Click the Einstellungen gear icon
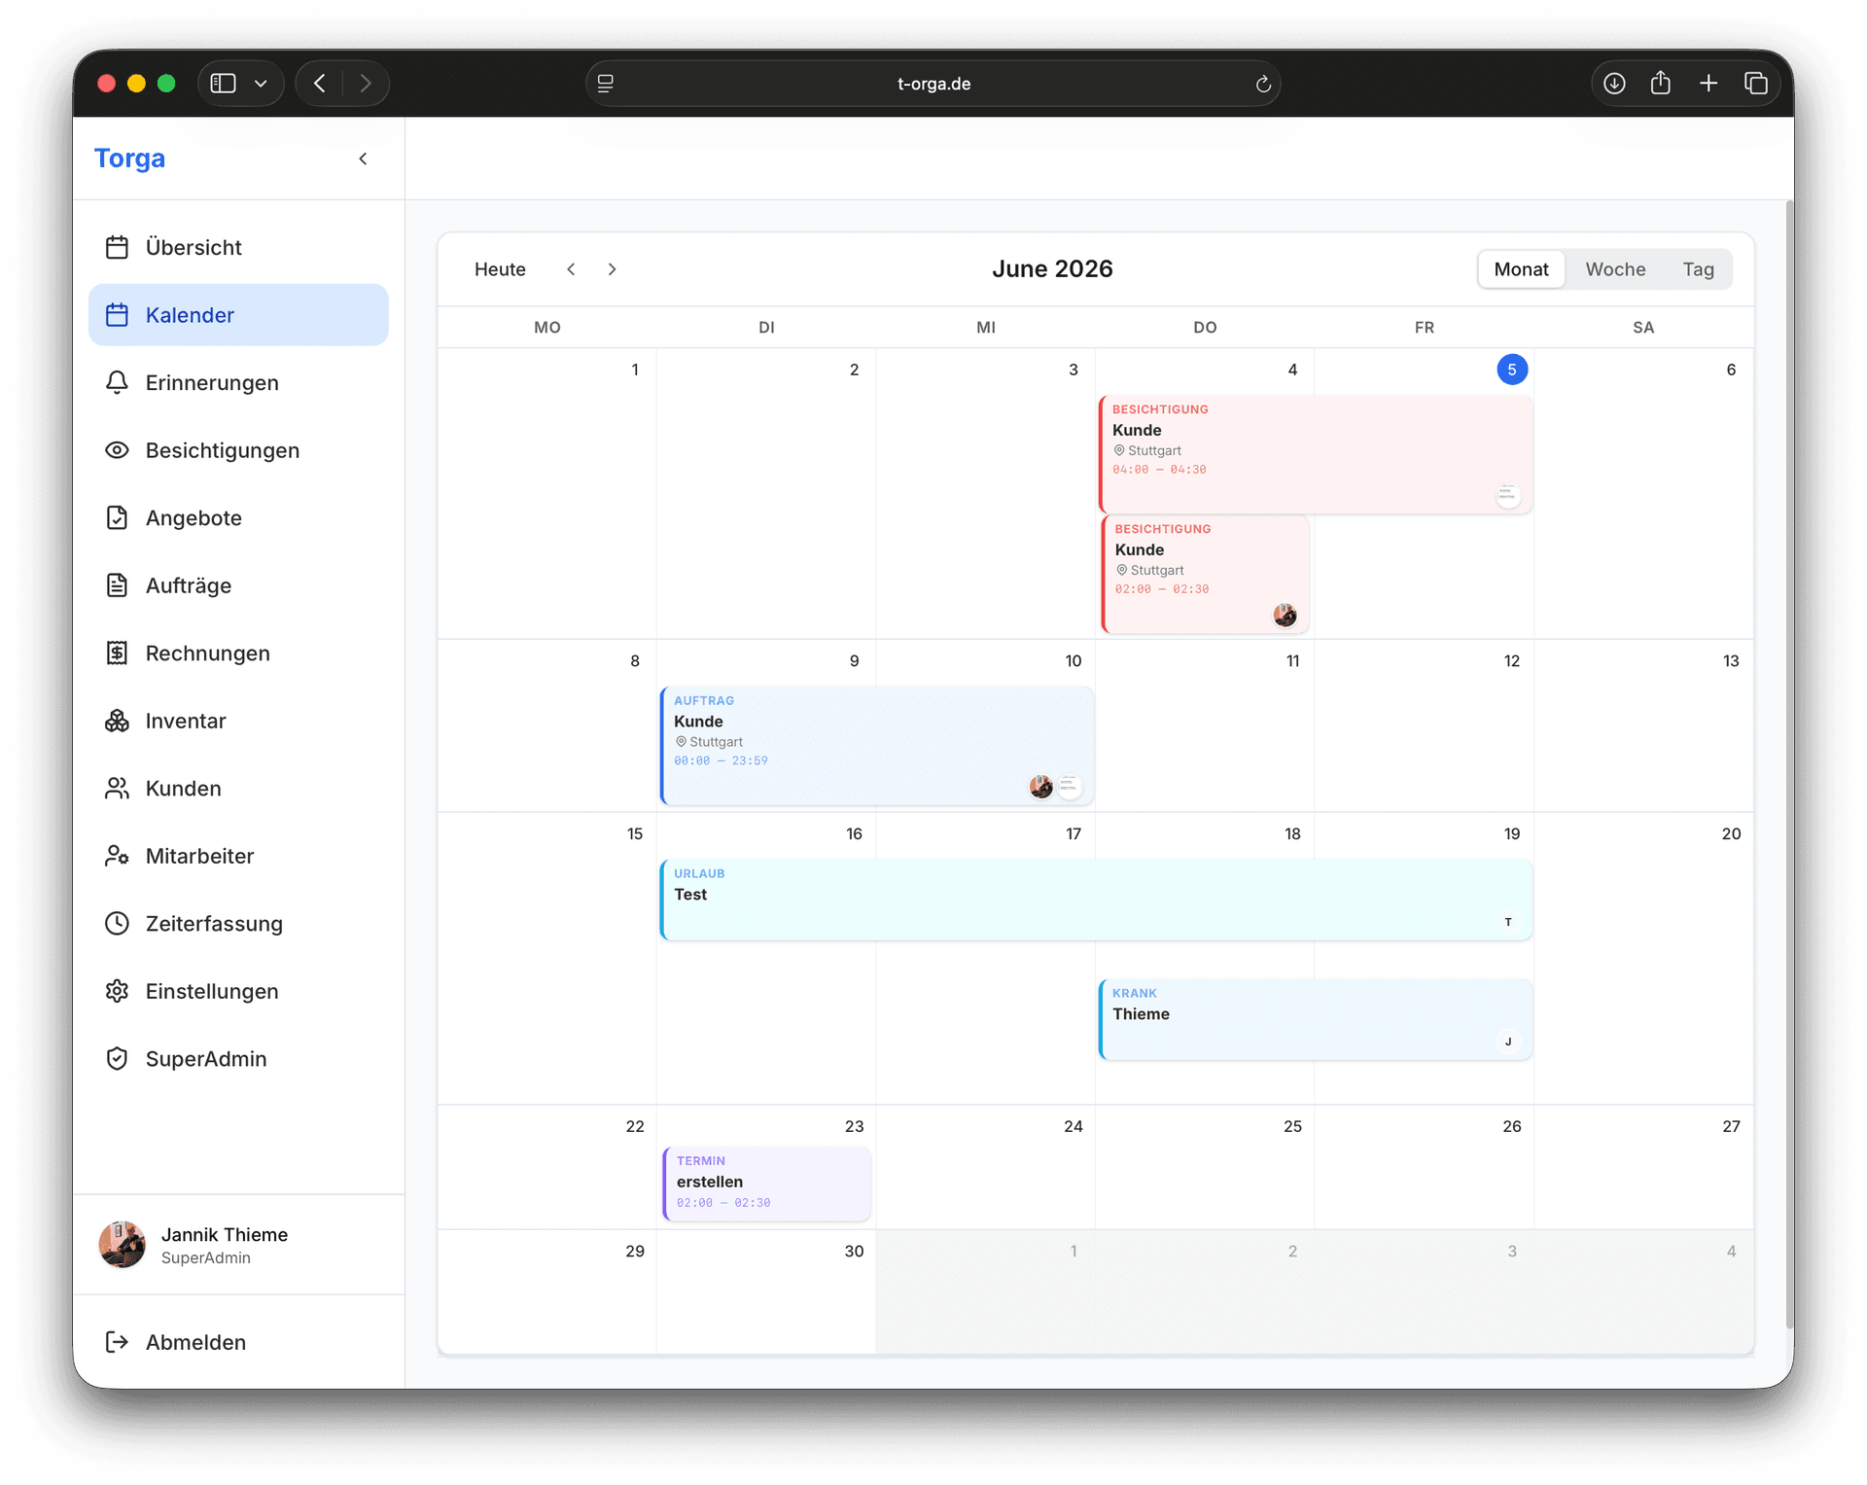The width and height of the screenshot is (1867, 1485). 117,991
